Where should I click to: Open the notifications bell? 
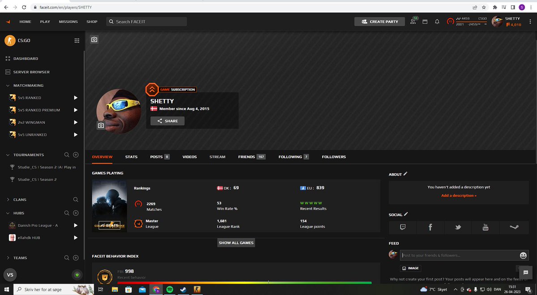pyautogui.click(x=437, y=21)
